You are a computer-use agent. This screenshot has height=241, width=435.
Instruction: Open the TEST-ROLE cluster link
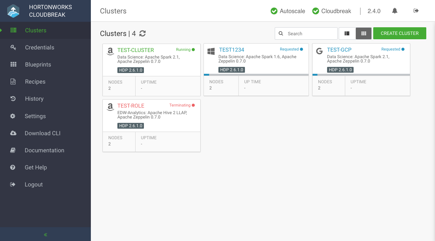pos(131,106)
